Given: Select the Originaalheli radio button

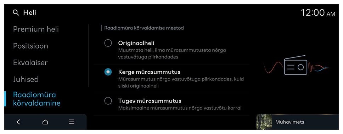Looking at the screenshot, I should pos(108,43).
